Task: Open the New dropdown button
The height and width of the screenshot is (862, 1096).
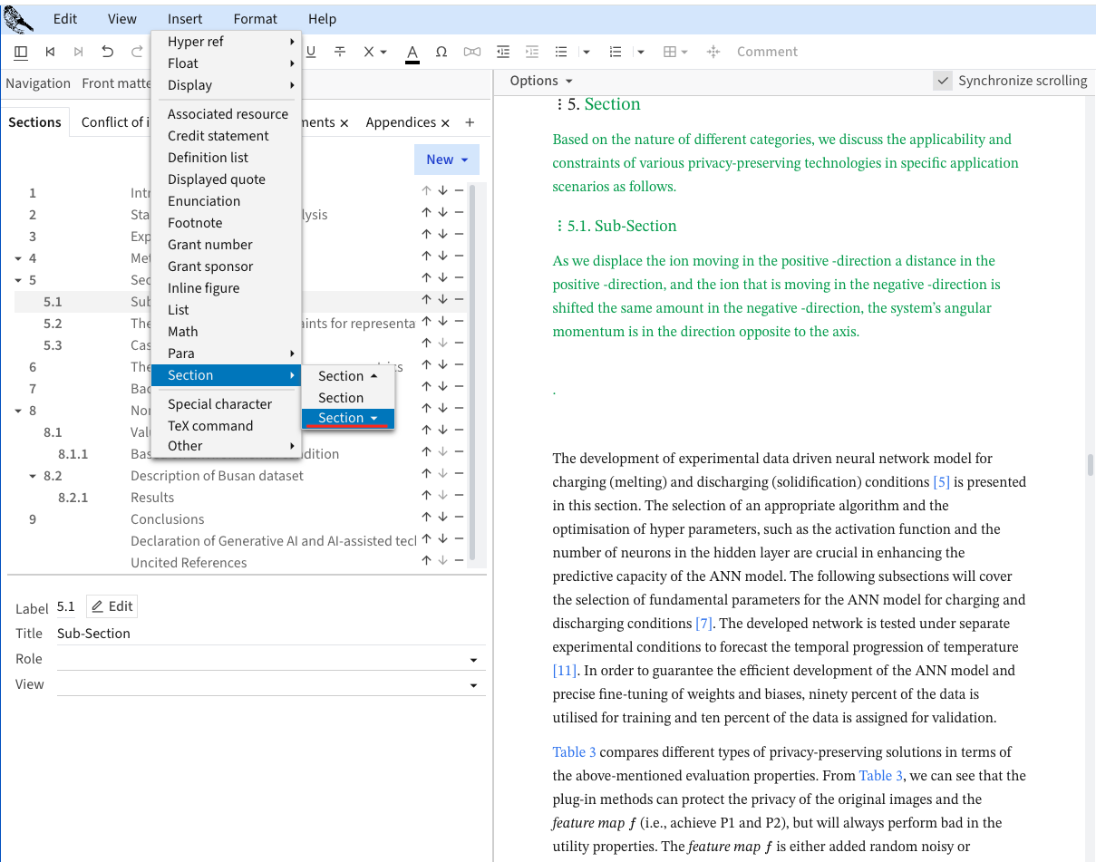Action: (447, 160)
